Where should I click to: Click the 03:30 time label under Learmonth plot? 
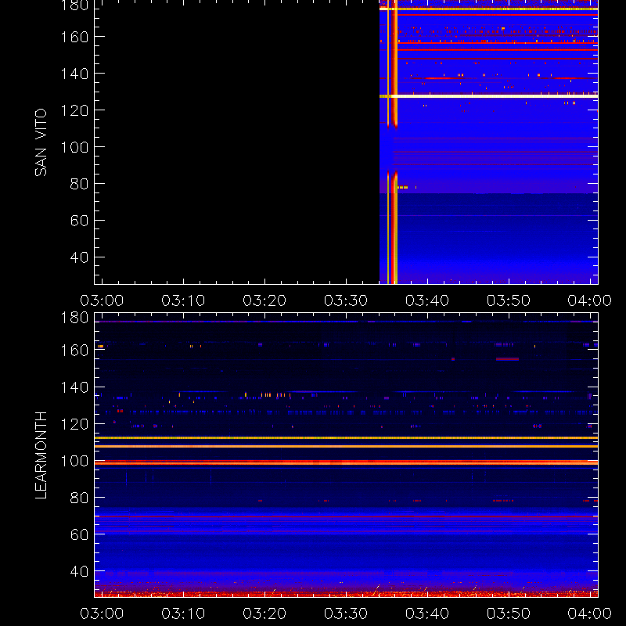coord(346,613)
